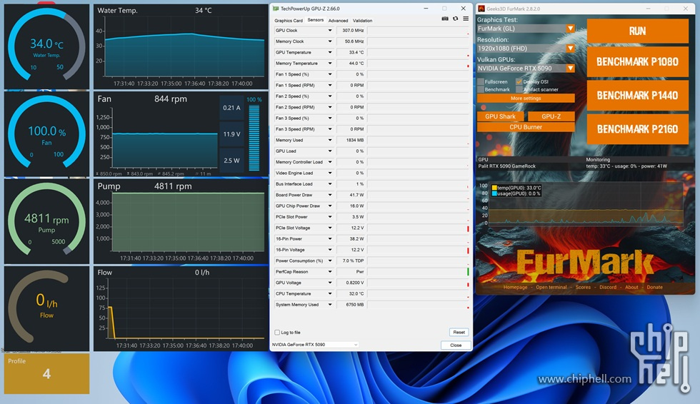700x404 pixels.
Task: Expand the 16-Pin Power sensor dropdown arrow
Action: coord(330,238)
